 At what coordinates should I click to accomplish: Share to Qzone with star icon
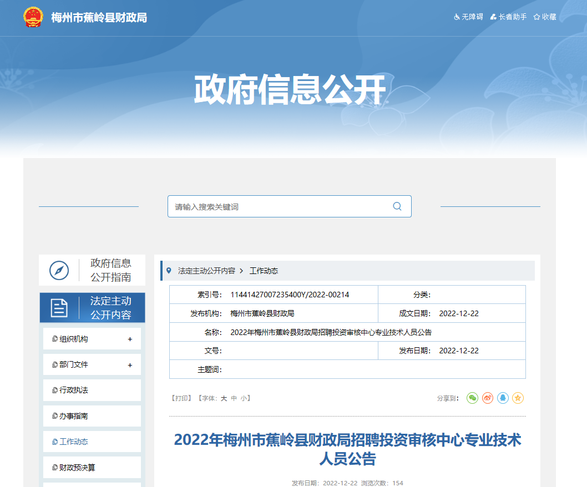click(x=518, y=398)
